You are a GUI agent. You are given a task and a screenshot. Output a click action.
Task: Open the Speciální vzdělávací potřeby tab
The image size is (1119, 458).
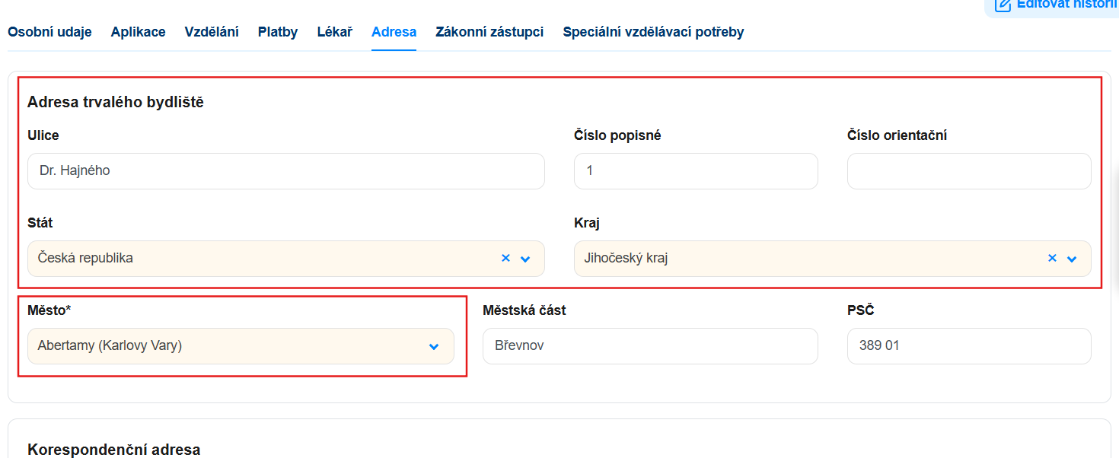pos(653,32)
